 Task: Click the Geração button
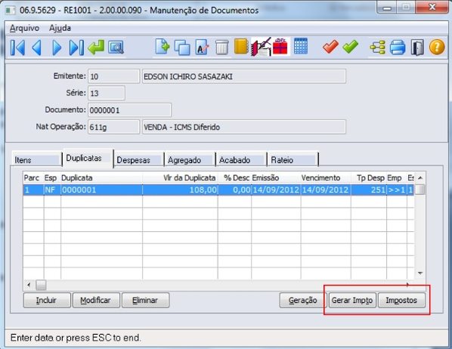pos(303,301)
